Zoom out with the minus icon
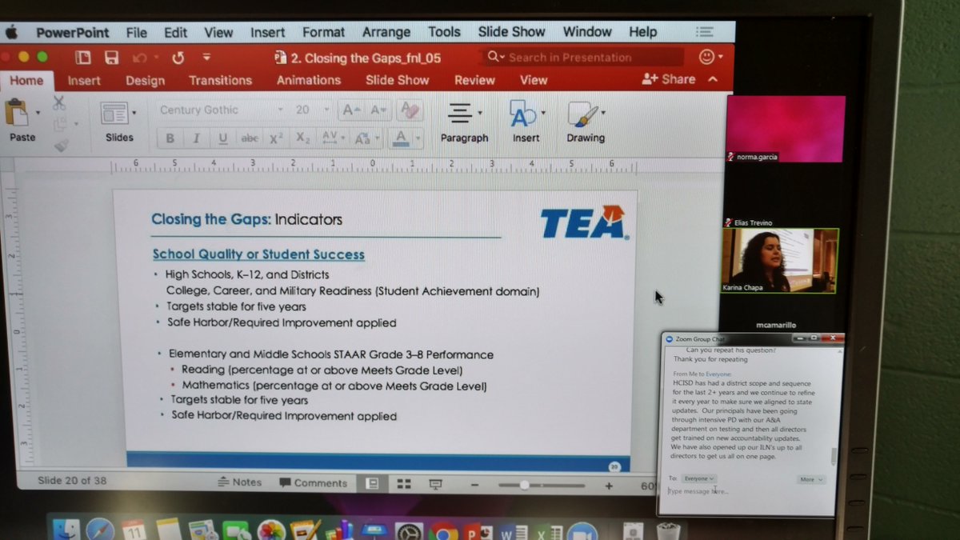960x540 pixels. click(x=475, y=485)
